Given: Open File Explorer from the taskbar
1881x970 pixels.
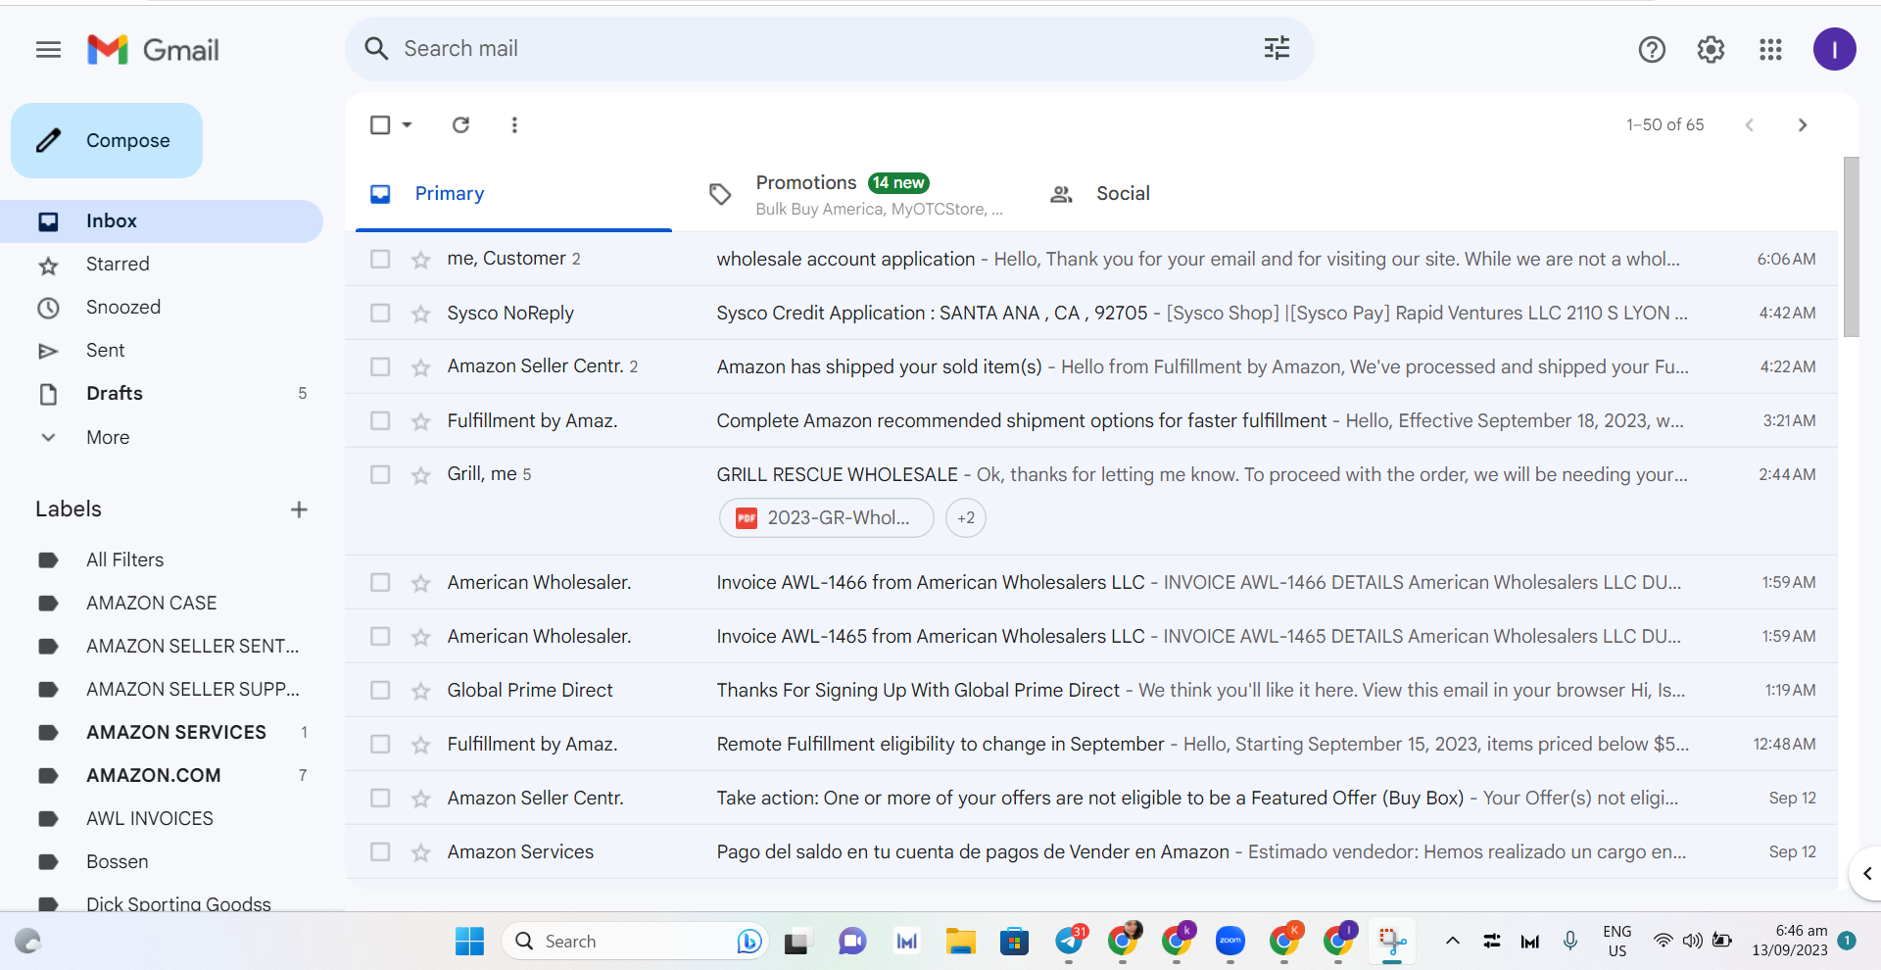Looking at the screenshot, I should 960,942.
